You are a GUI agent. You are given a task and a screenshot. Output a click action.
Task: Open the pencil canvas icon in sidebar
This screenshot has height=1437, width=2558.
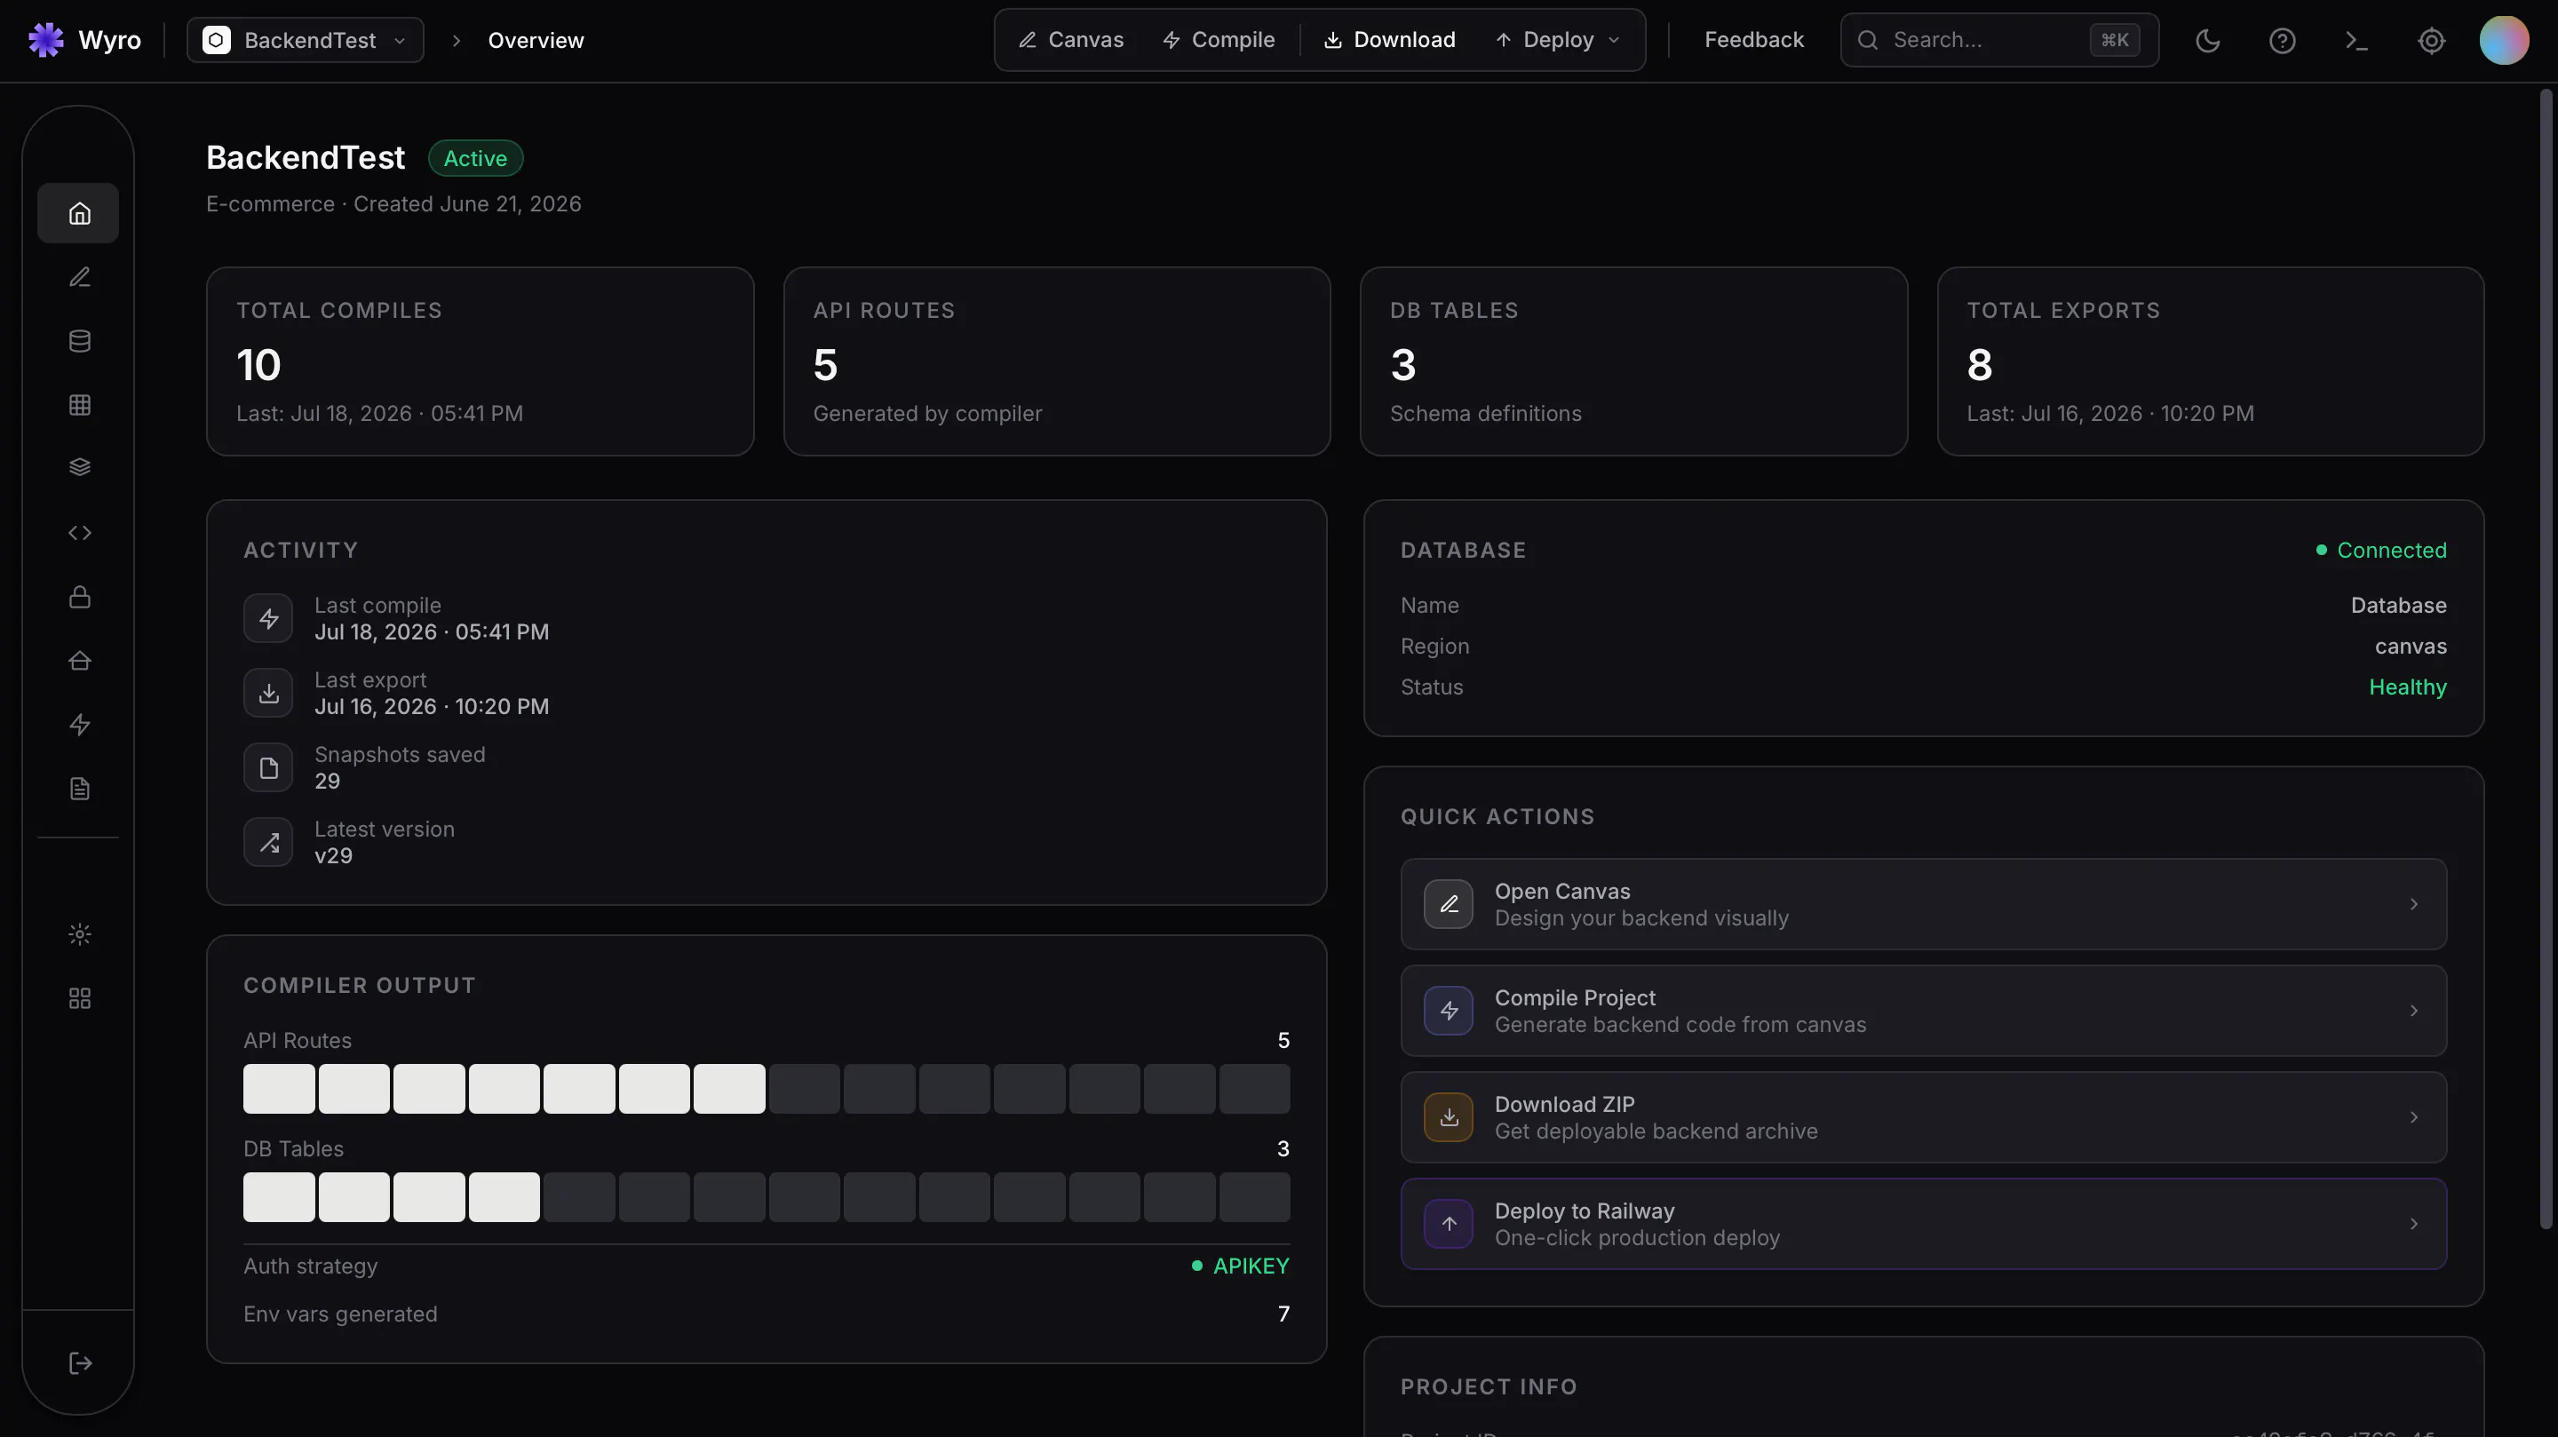point(79,277)
